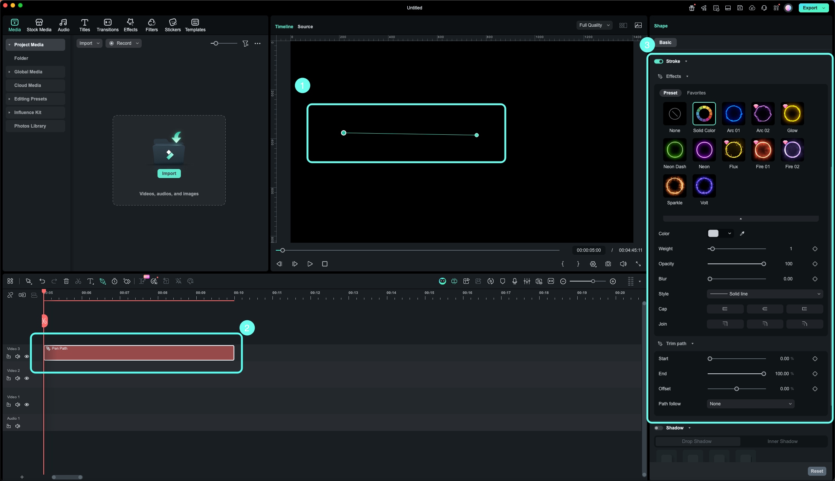Screen dimensions: 835x481
Task: Open the Stickers panel in the sidebar
Action: click(x=173, y=25)
